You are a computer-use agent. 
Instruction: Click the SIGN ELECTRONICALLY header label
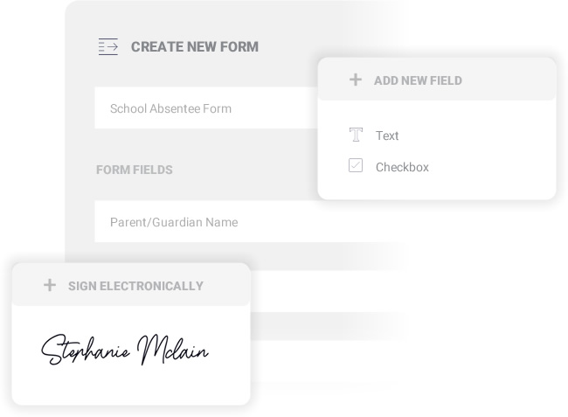coord(135,286)
